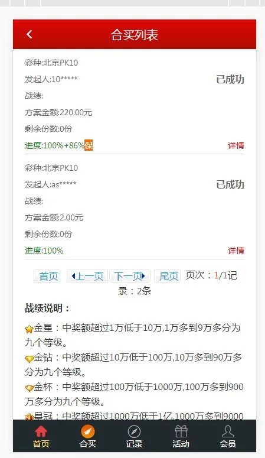This screenshot has height=458, width=265.
Task: Go back using the header arrow
Action: pyautogui.click(x=29, y=34)
